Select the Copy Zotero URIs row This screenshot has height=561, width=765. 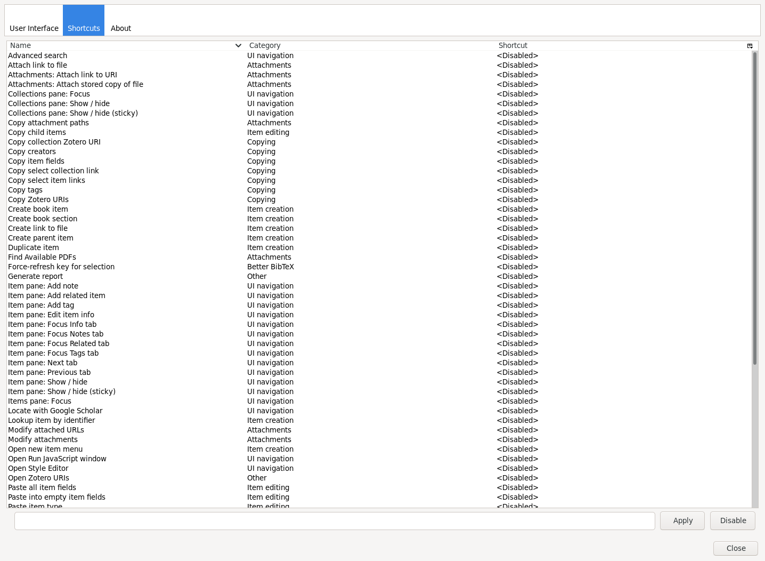[x=379, y=199]
